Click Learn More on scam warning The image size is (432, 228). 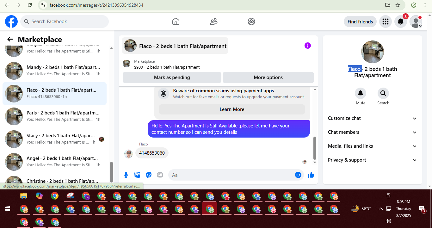(x=232, y=109)
